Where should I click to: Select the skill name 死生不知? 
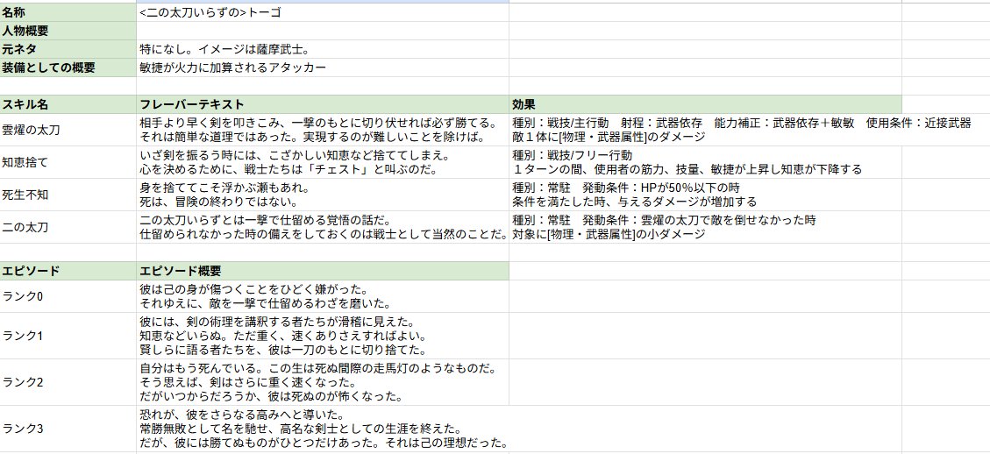click(68, 195)
